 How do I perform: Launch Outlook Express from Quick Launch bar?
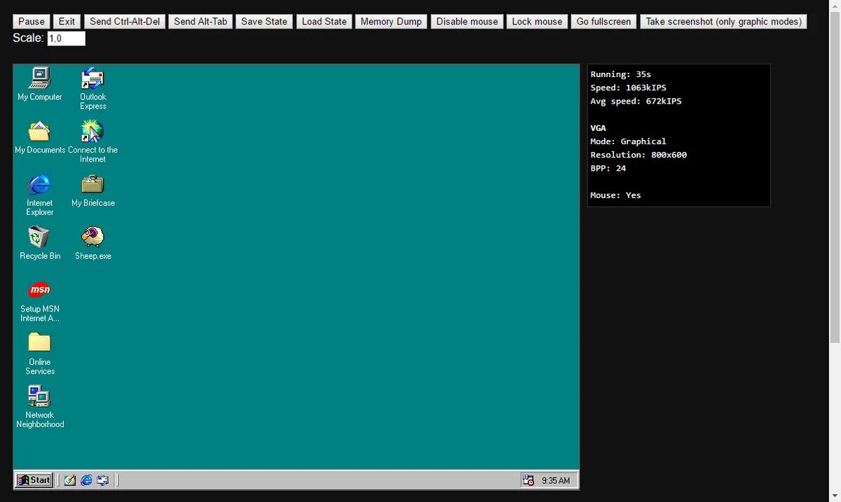(103, 480)
